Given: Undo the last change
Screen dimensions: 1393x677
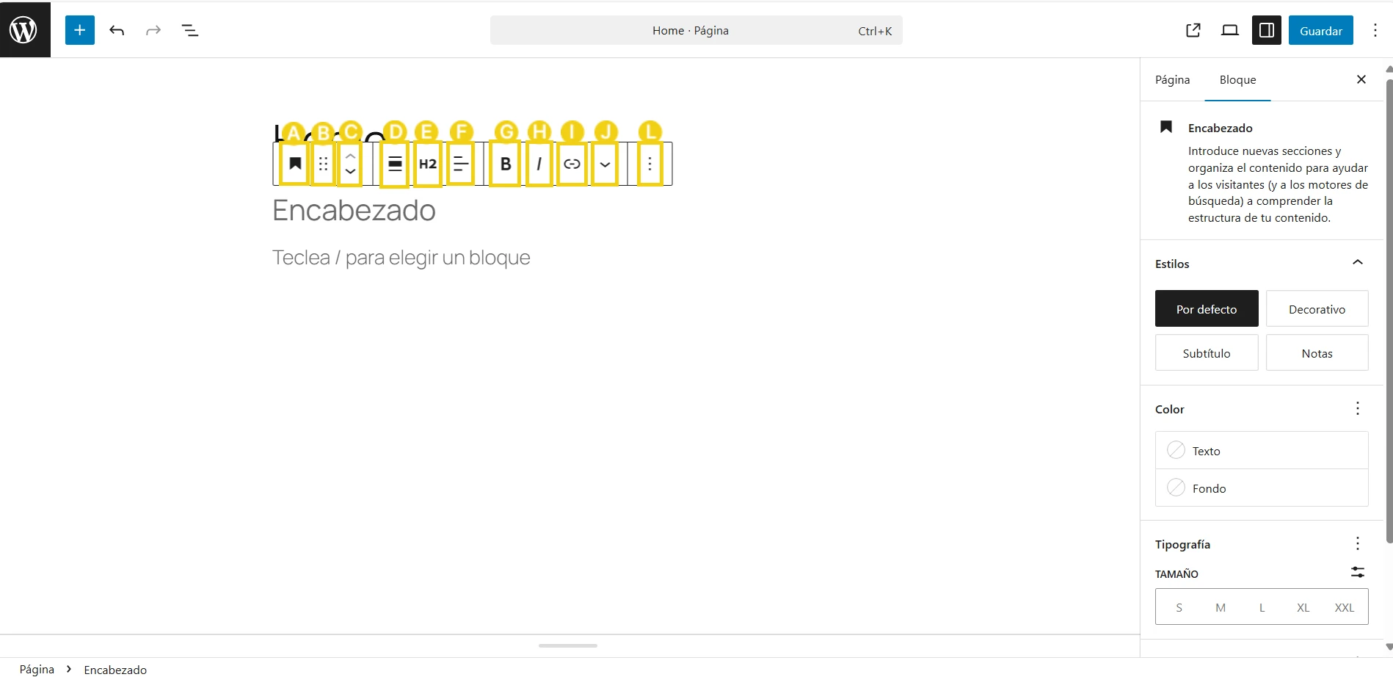Looking at the screenshot, I should [117, 30].
